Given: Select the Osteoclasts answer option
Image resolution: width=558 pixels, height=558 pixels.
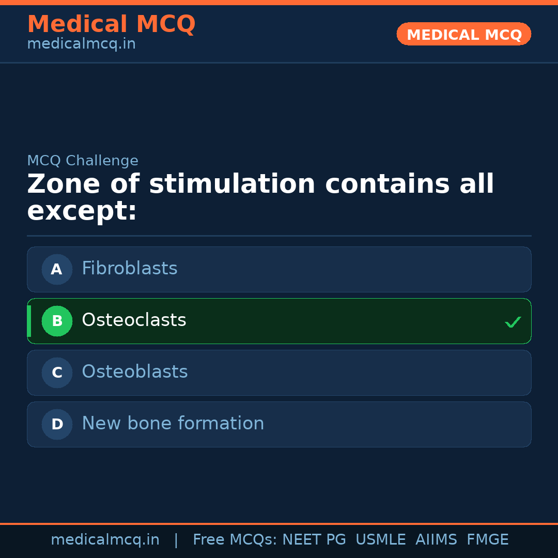Looking at the screenshot, I should (279, 321).
